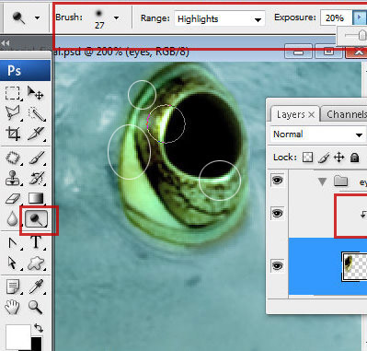367x351 pixels.
Task: Click the Exposure 20% input field
Action: (x=337, y=18)
